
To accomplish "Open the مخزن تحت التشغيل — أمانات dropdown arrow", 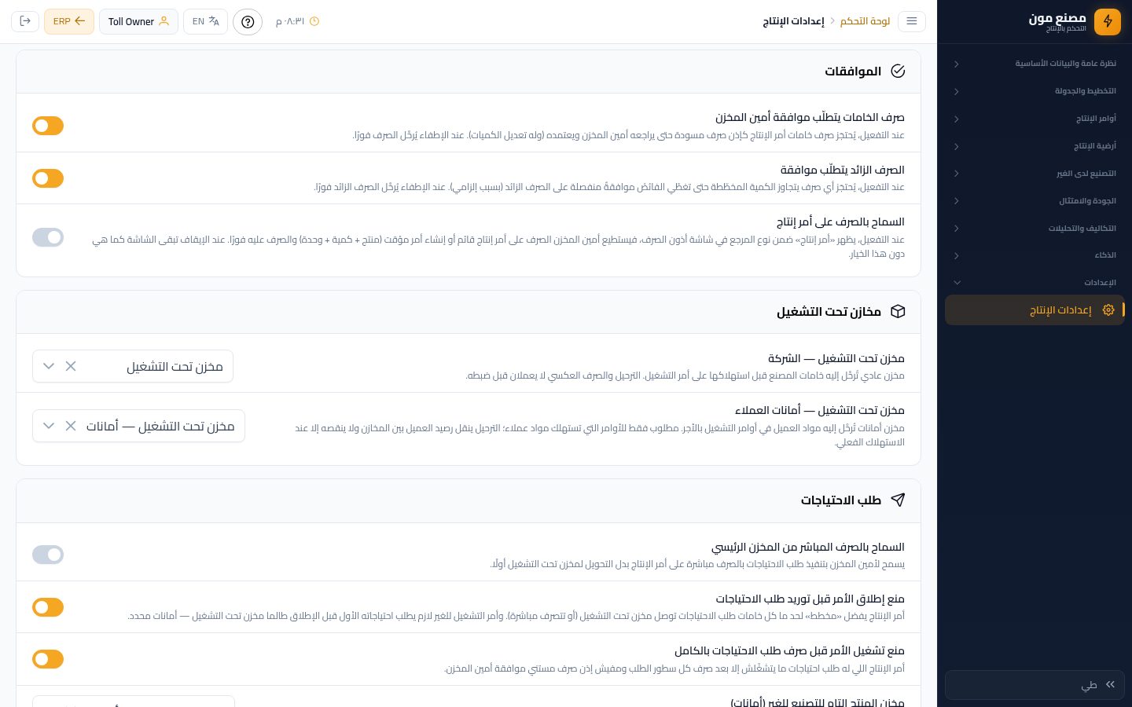I will coord(49,426).
